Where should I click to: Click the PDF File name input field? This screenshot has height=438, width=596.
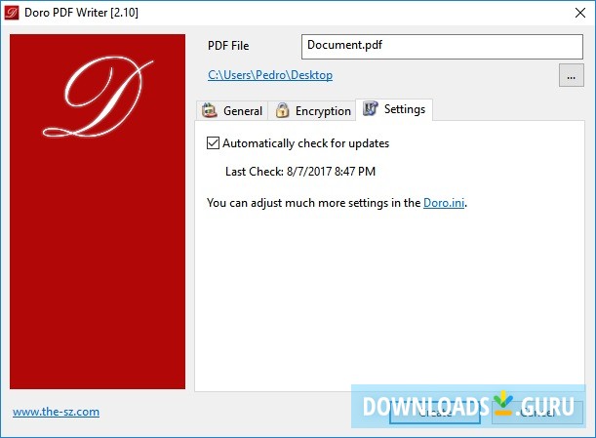pyautogui.click(x=442, y=47)
